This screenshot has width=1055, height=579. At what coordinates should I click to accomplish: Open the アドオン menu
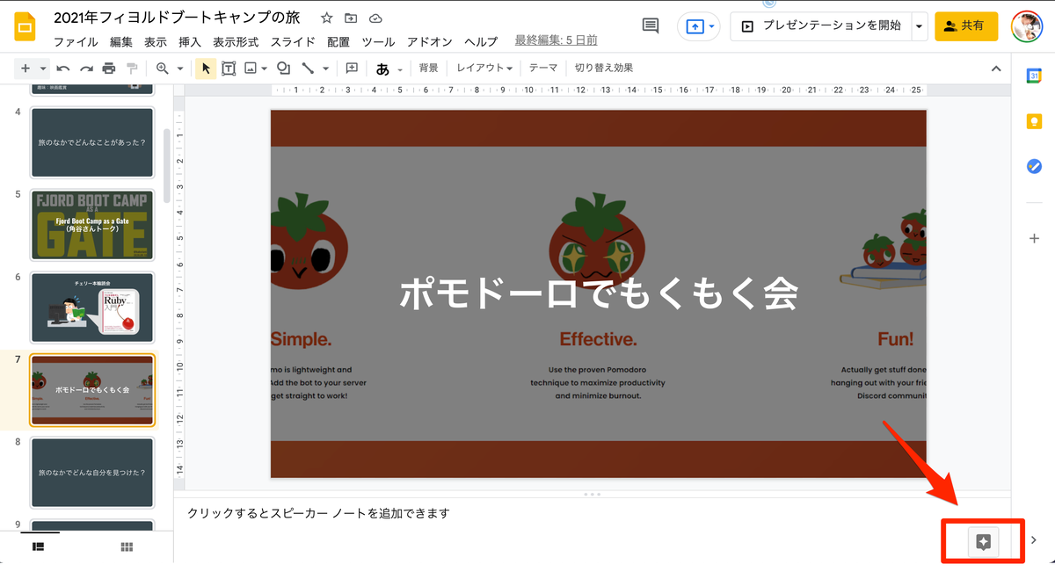tap(430, 41)
